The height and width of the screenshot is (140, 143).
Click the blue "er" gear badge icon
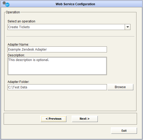coord(7,5)
